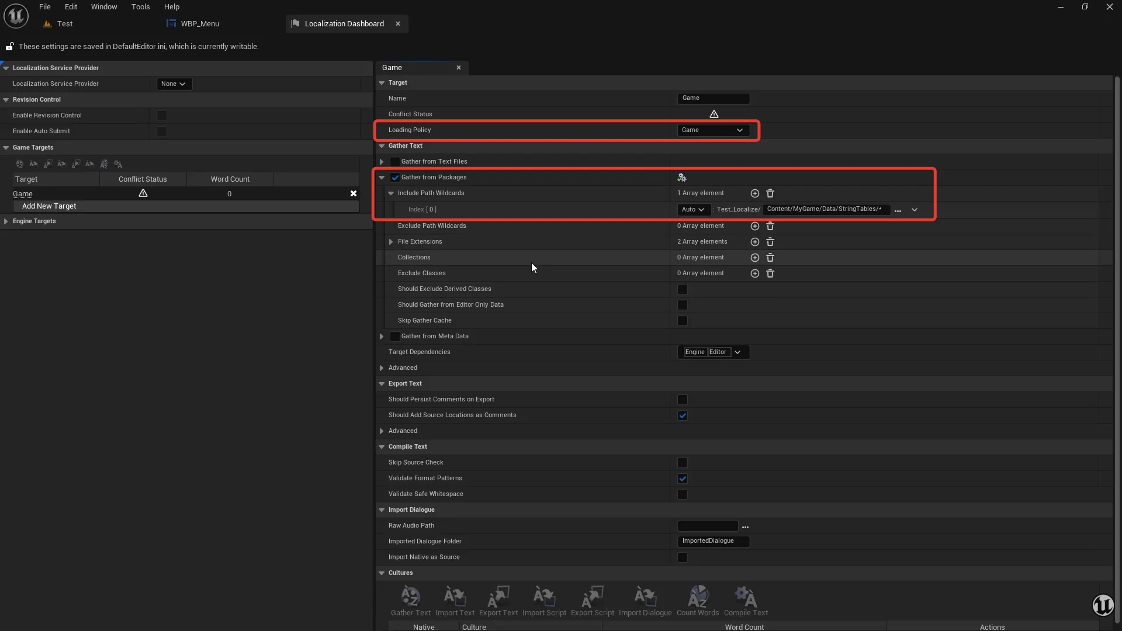Click the large Count Words button under Cultures

click(x=698, y=601)
